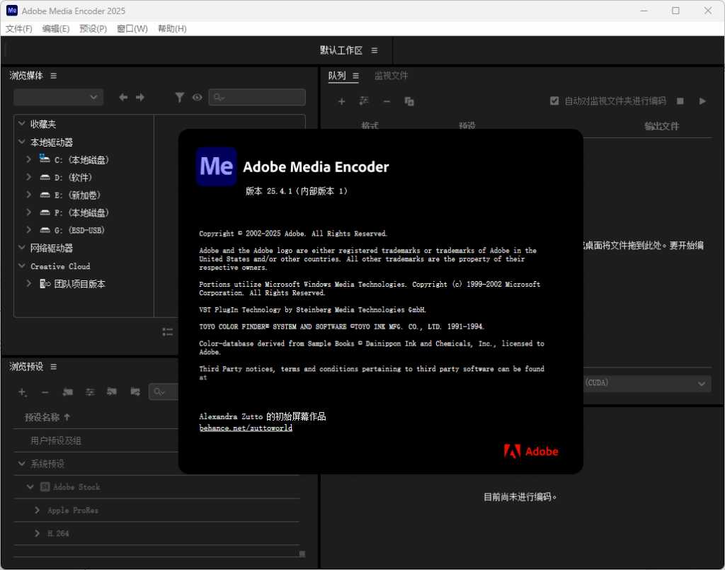Toggle the filter icon in media browser

point(180,97)
